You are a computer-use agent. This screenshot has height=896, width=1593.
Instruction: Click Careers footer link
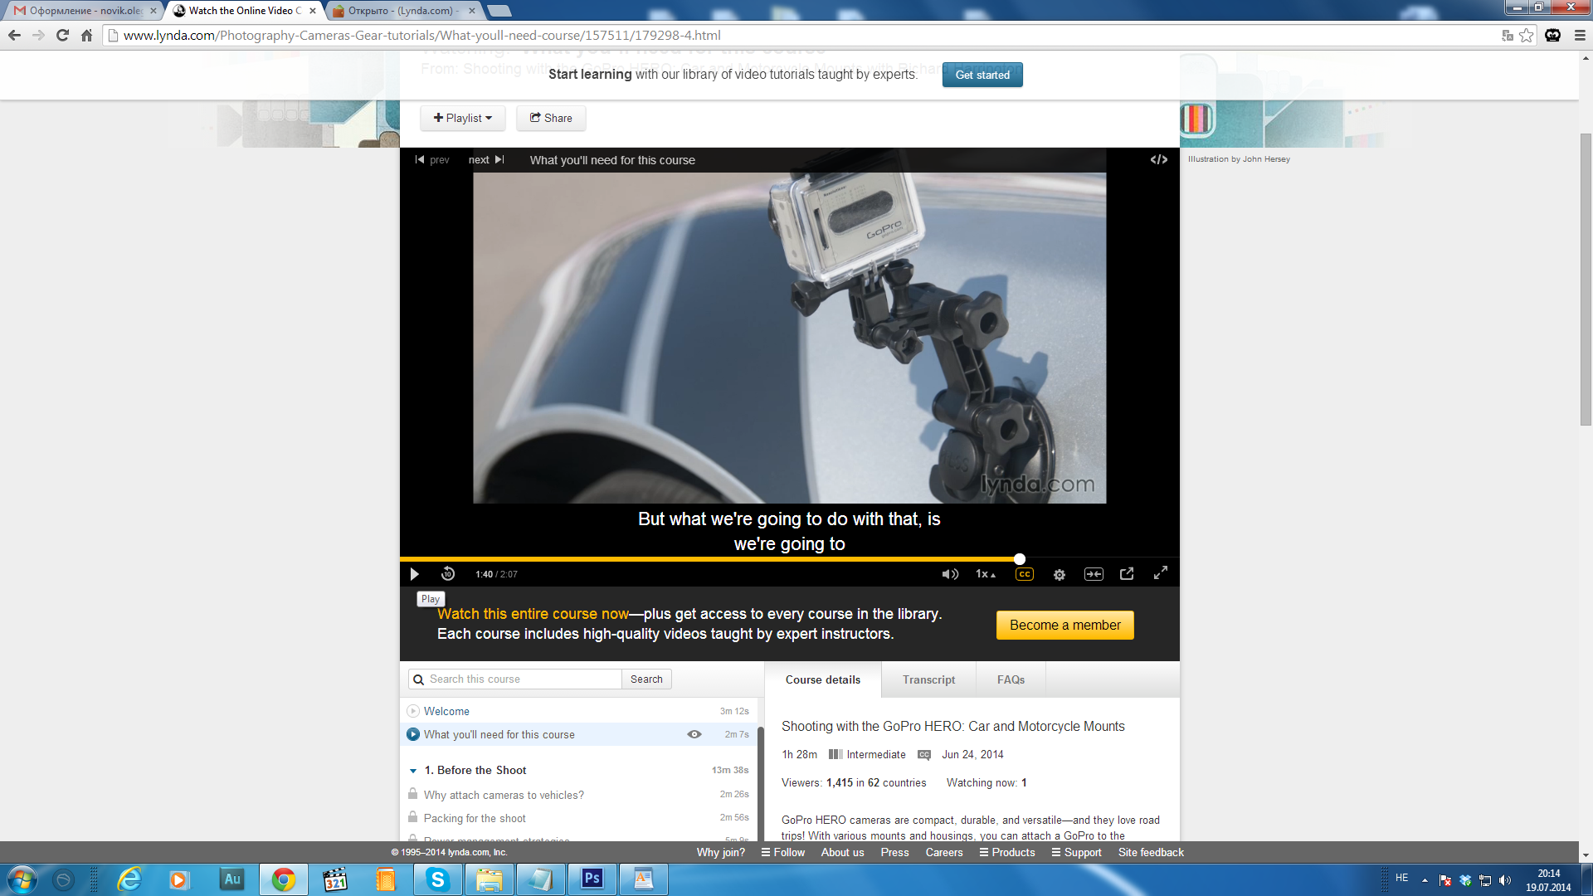click(944, 852)
